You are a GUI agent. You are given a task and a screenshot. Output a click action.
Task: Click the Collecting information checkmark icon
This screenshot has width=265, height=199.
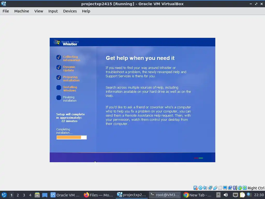[59, 57]
